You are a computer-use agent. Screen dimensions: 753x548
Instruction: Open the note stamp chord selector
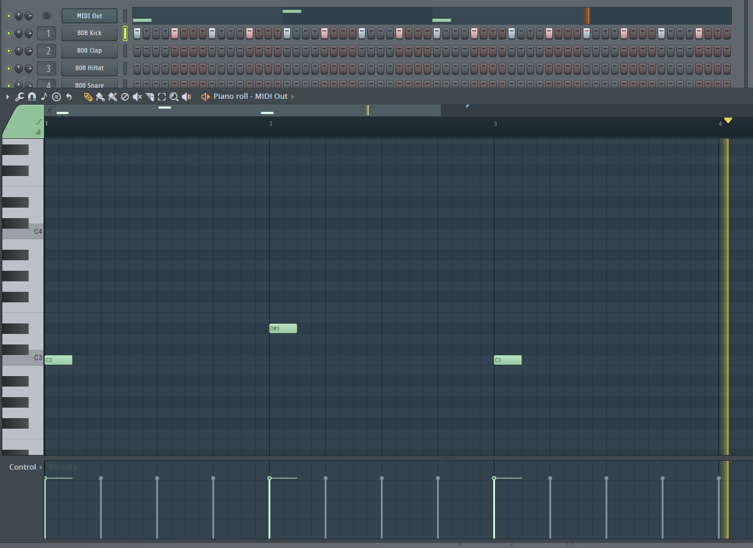pos(44,96)
